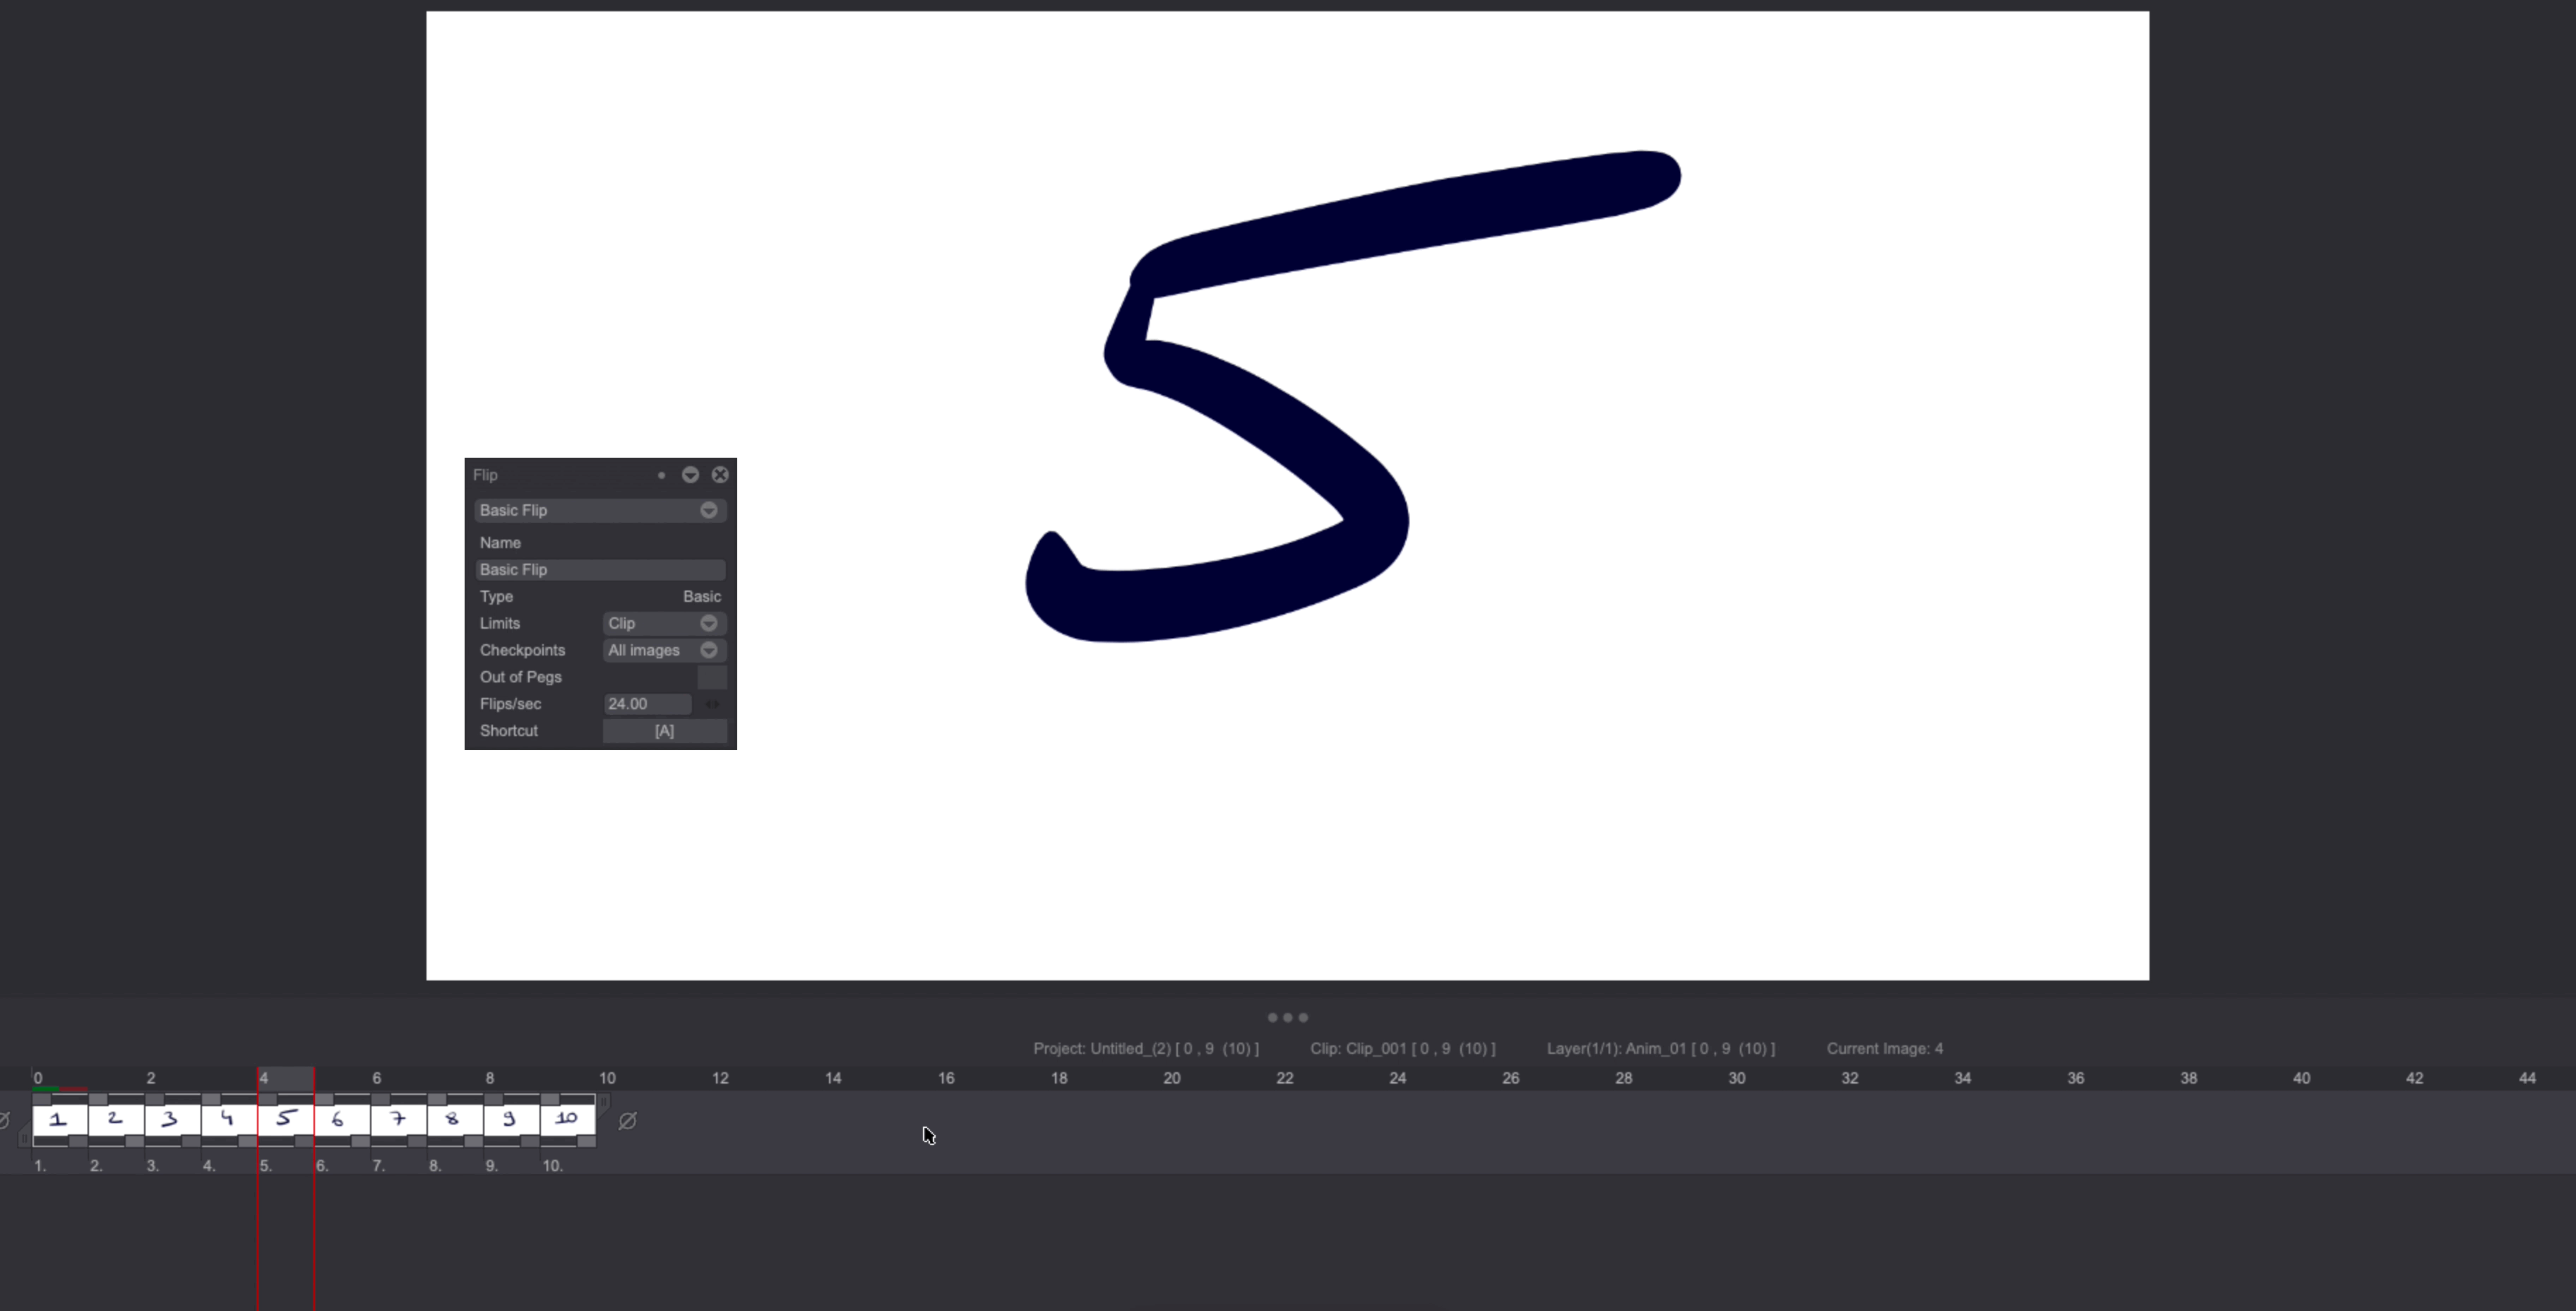Click the Flips/sec value field showing 24.00

[x=647, y=703]
